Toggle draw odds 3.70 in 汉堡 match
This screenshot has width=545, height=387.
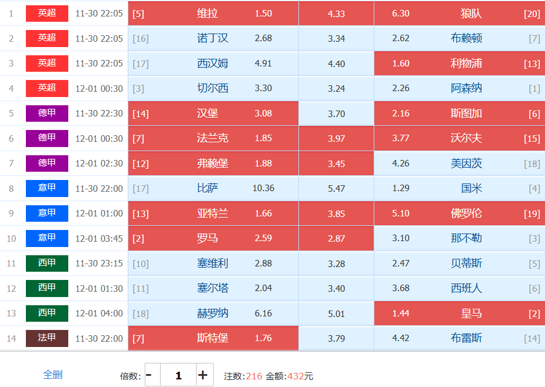(x=336, y=114)
